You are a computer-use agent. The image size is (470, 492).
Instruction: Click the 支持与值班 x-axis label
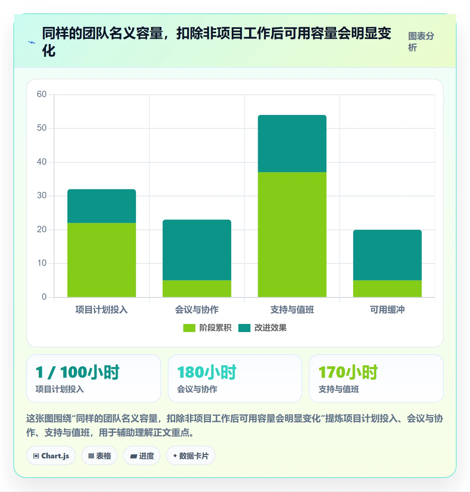tap(292, 310)
